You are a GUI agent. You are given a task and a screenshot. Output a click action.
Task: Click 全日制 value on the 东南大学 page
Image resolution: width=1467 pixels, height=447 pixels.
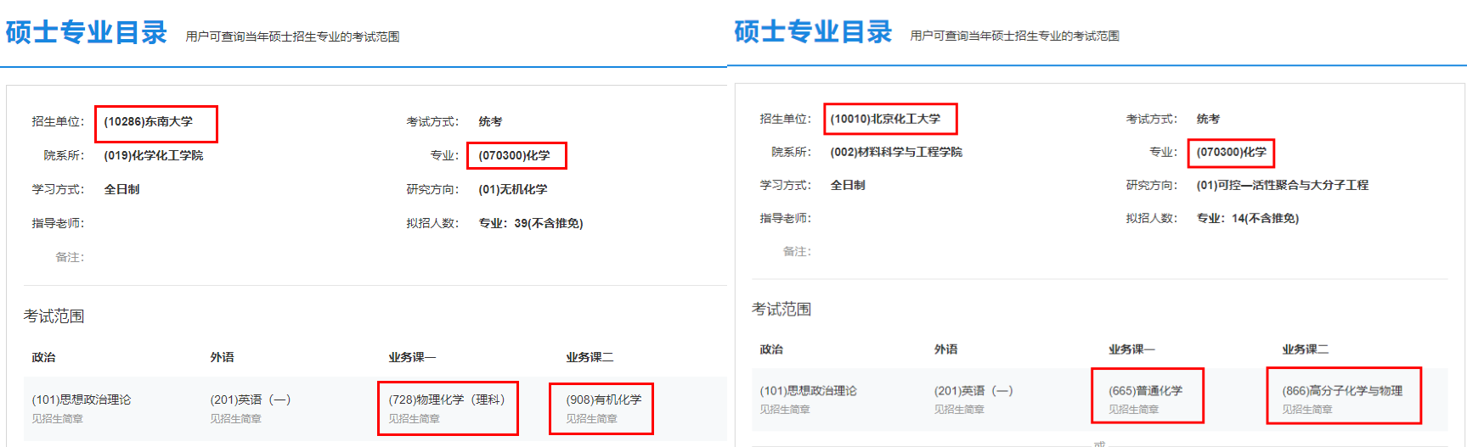coord(121,189)
